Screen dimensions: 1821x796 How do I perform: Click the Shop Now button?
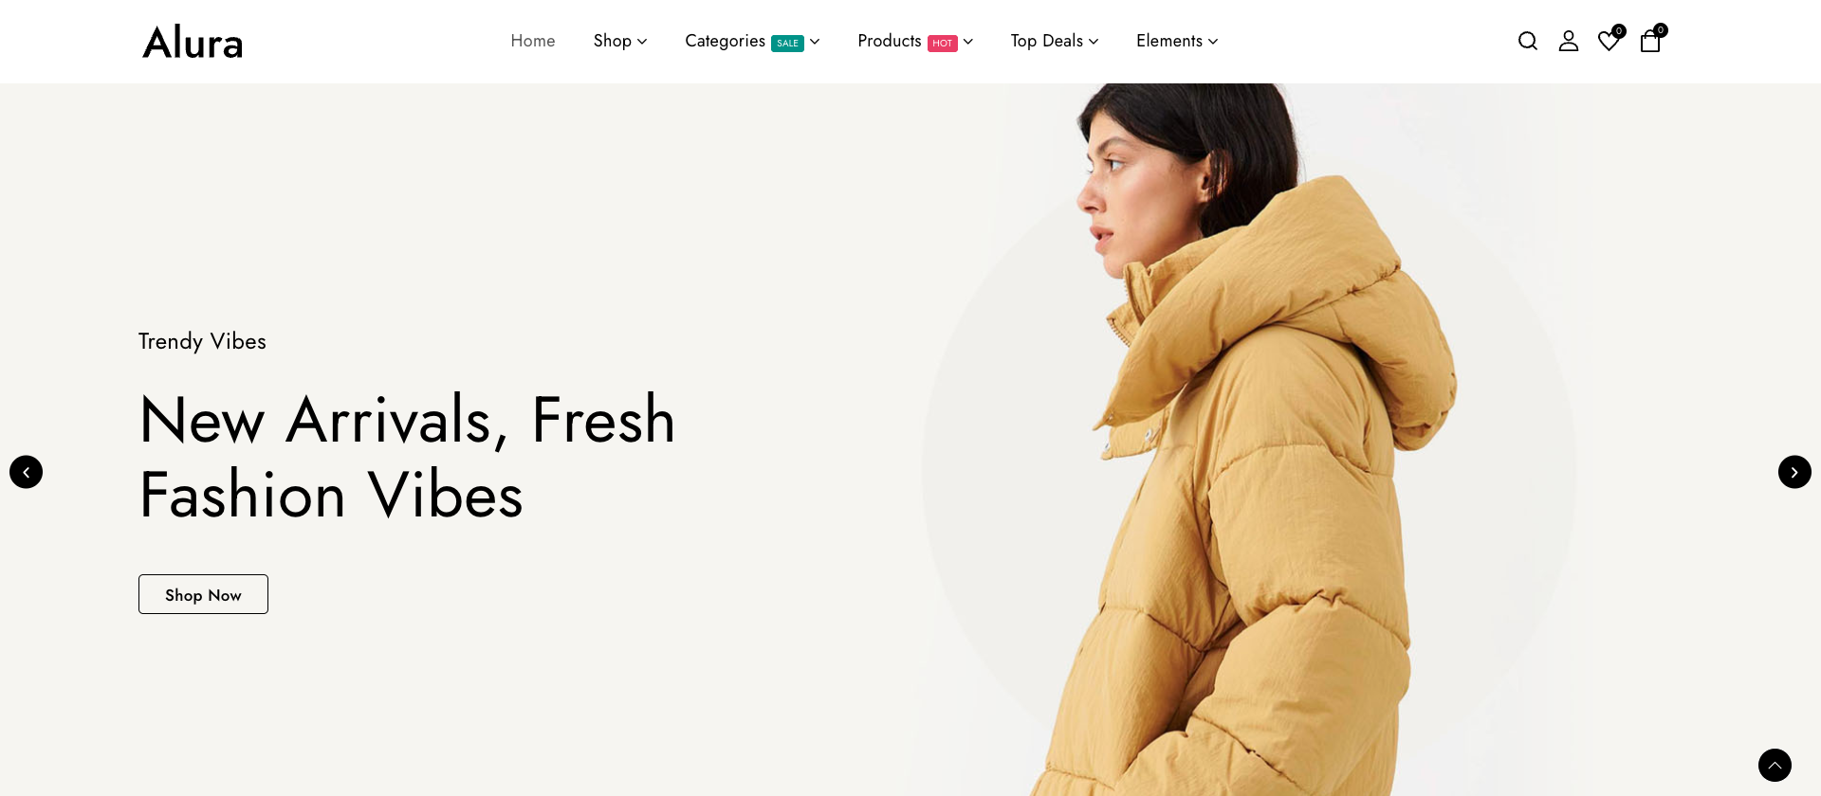pos(203,594)
